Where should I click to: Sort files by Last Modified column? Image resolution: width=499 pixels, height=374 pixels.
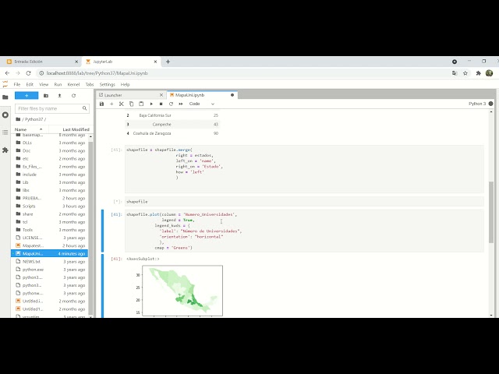tap(76, 129)
